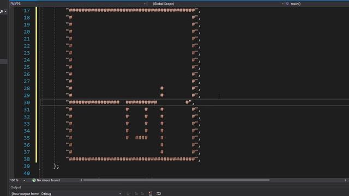This screenshot has width=349, height=196.
Task: Click line number 17 in the gutter
Action: pos(27,11)
